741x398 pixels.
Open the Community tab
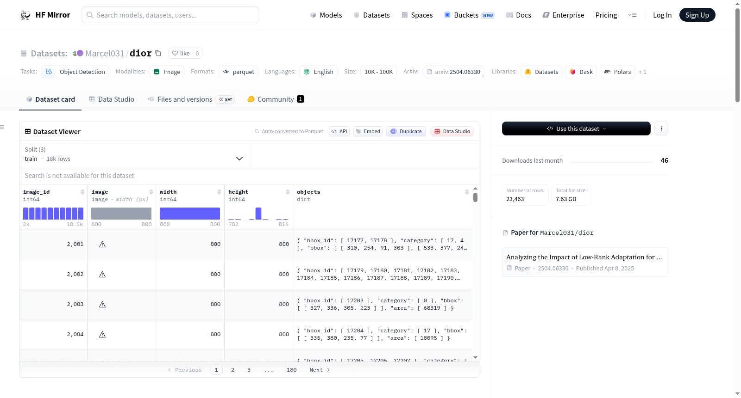(x=276, y=99)
